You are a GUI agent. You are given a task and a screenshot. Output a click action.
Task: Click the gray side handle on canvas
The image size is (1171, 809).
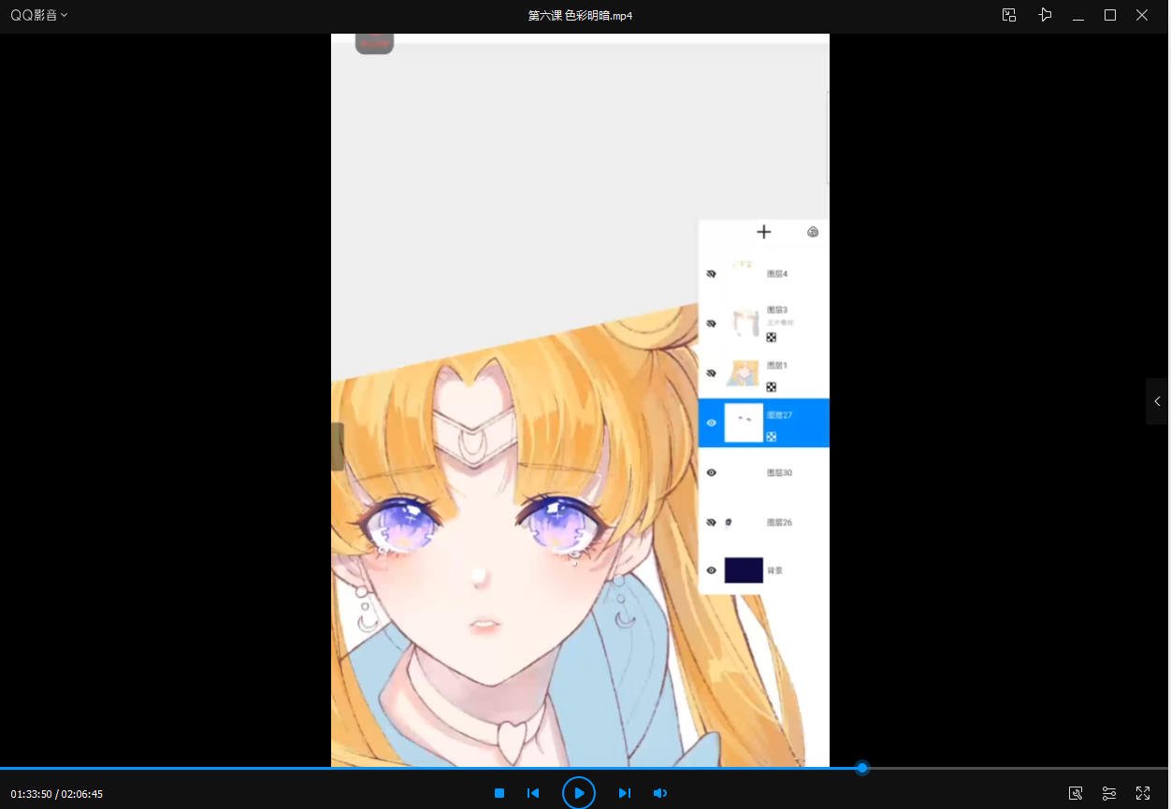click(338, 446)
